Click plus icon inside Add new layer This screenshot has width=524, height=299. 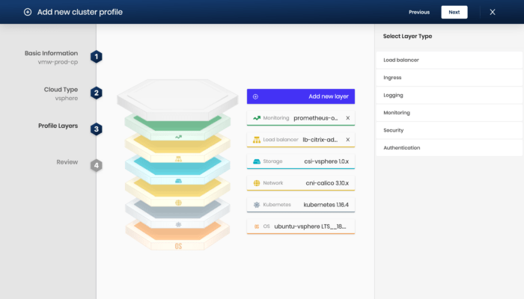(x=255, y=96)
